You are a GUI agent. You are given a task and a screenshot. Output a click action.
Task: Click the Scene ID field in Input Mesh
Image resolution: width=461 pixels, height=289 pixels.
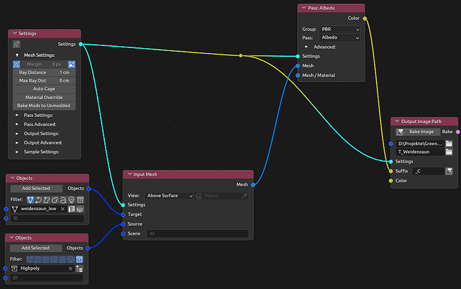click(x=198, y=233)
